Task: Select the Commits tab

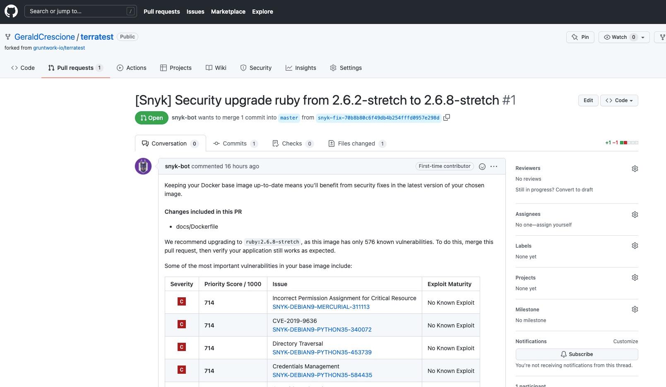Action: 235,143
